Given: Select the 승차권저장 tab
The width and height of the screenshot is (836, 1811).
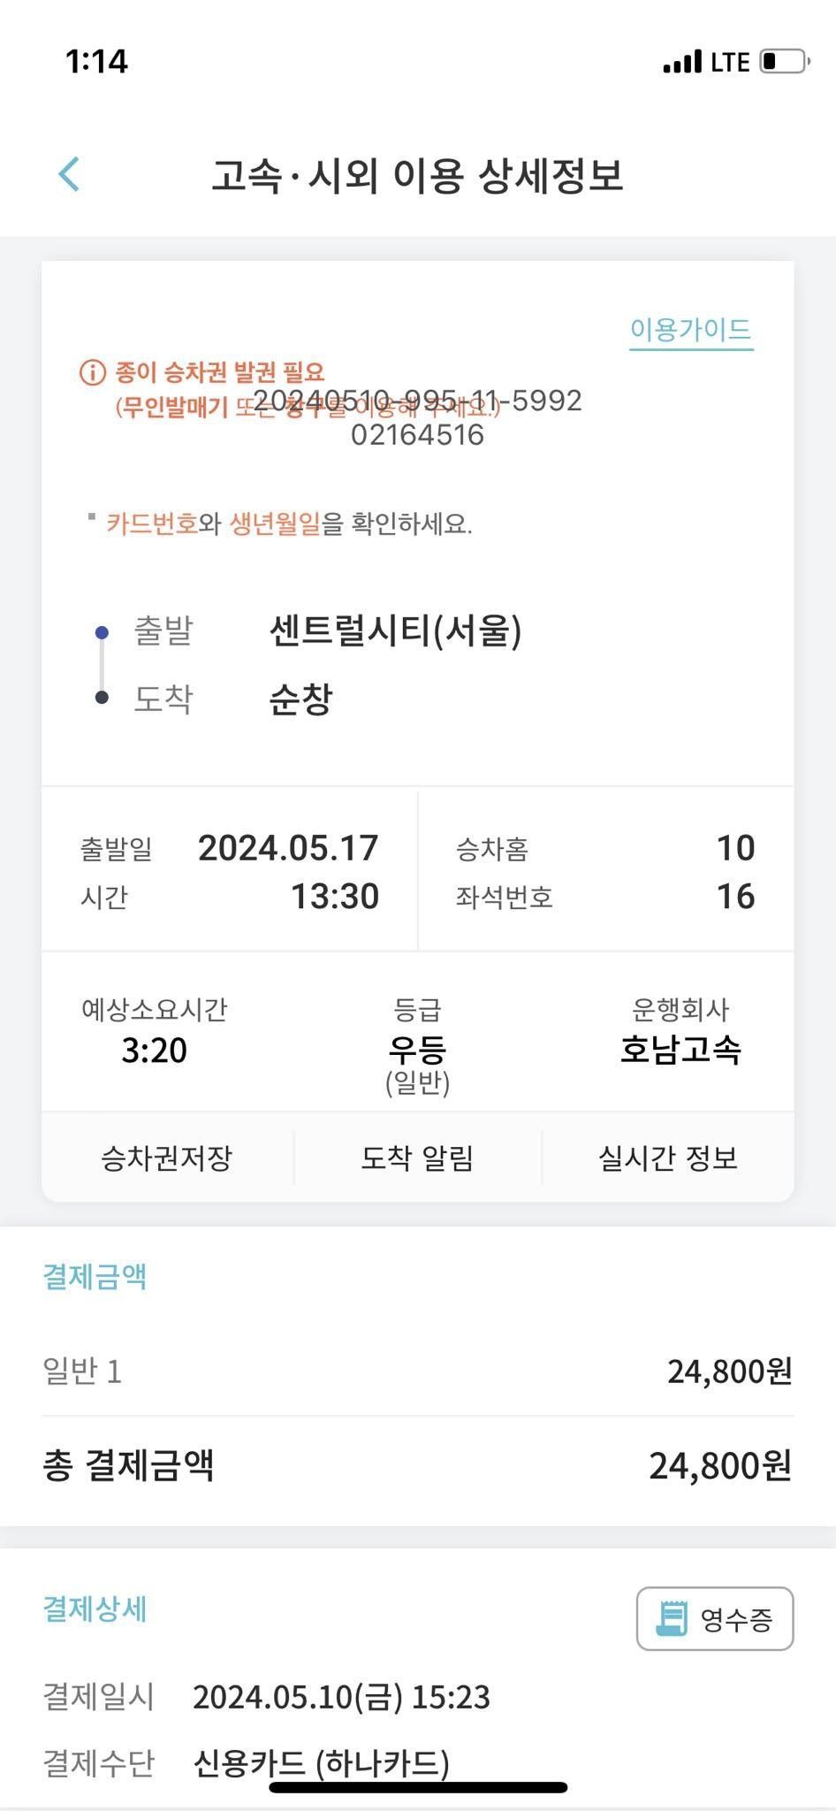Looking at the screenshot, I should (167, 1158).
